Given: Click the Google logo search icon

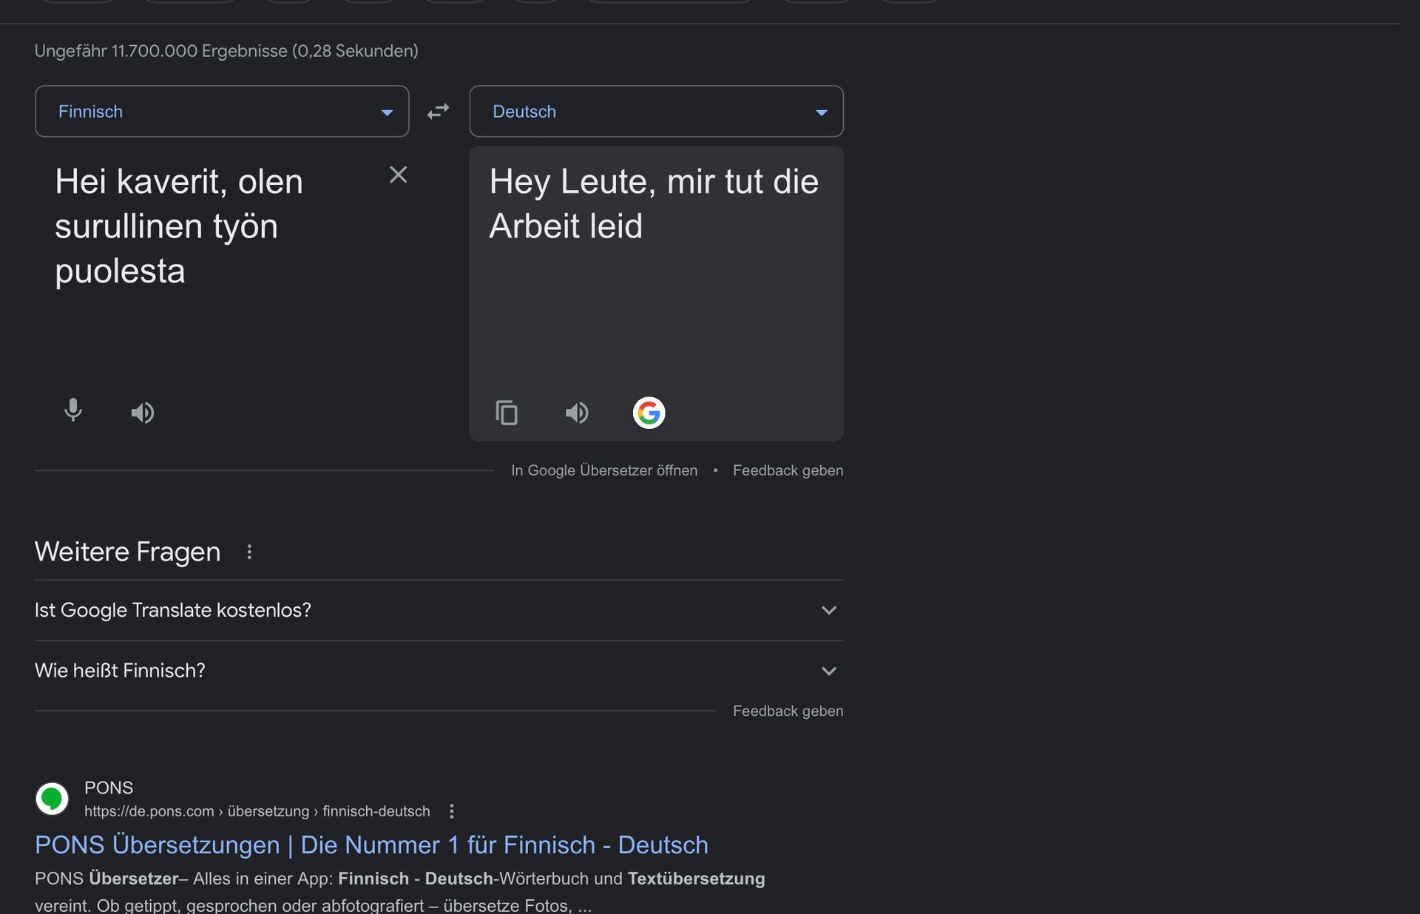Looking at the screenshot, I should [649, 413].
